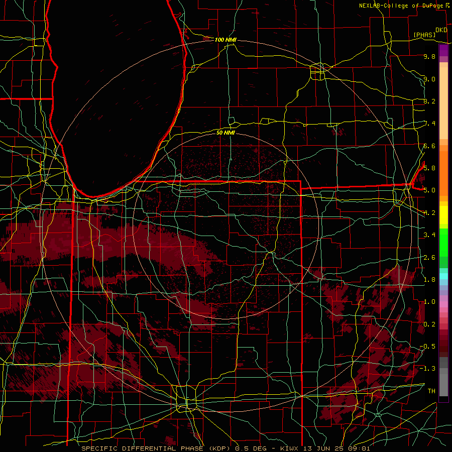Click the -0.5 value on the color scale
This screenshot has width=452, height=452.
[427, 346]
